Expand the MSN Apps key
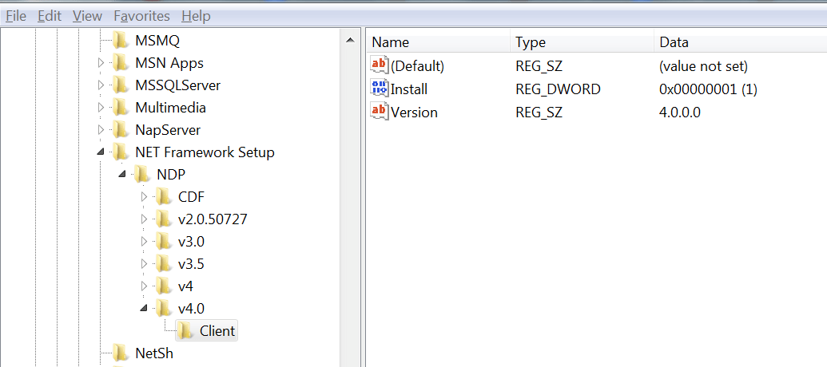This screenshot has width=827, height=367. click(x=101, y=63)
